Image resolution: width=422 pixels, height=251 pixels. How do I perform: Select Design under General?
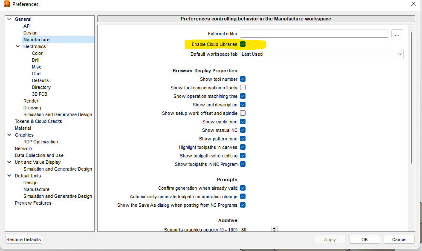pos(30,33)
